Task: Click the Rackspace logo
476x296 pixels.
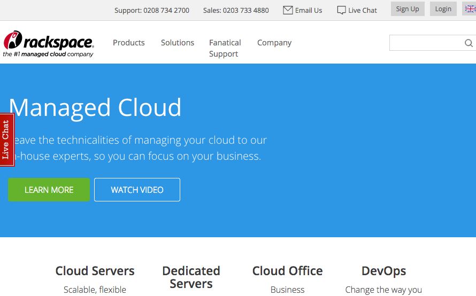Action: [49, 44]
